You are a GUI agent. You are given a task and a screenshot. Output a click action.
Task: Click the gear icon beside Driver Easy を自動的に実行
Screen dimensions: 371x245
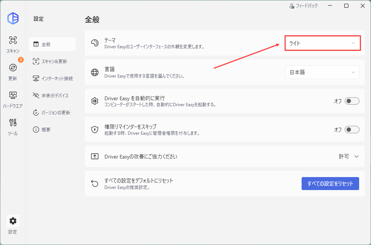pyautogui.click(x=95, y=101)
